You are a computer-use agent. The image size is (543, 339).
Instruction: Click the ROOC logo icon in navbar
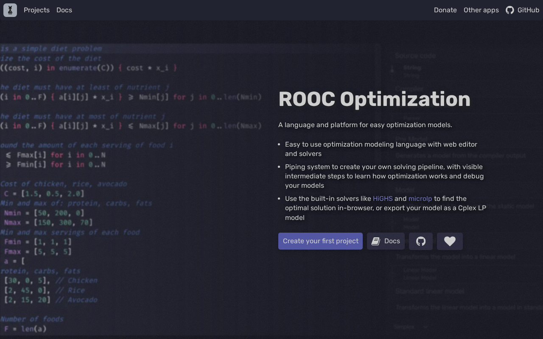pos(10,10)
